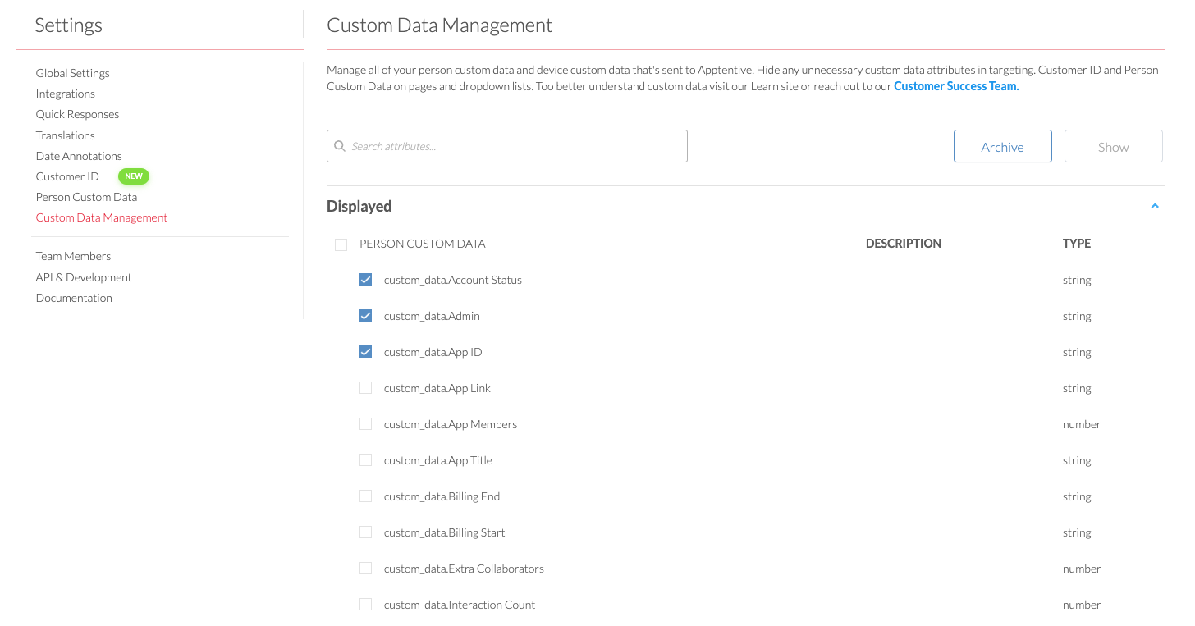Select custom_data.App Members checkbox
The image size is (1195, 626).
tap(366, 424)
